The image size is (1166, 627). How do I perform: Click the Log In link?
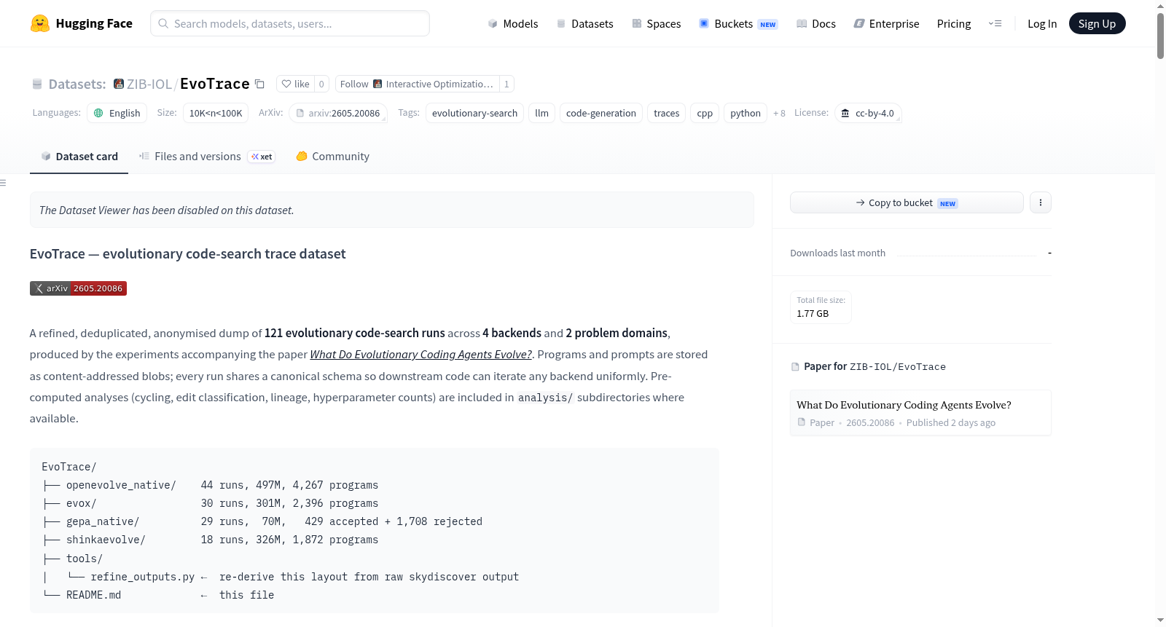coord(1042,23)
